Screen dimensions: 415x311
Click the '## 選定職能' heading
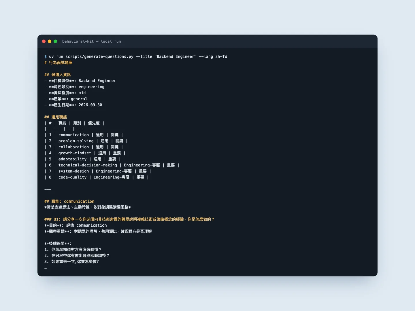(56, 117)
